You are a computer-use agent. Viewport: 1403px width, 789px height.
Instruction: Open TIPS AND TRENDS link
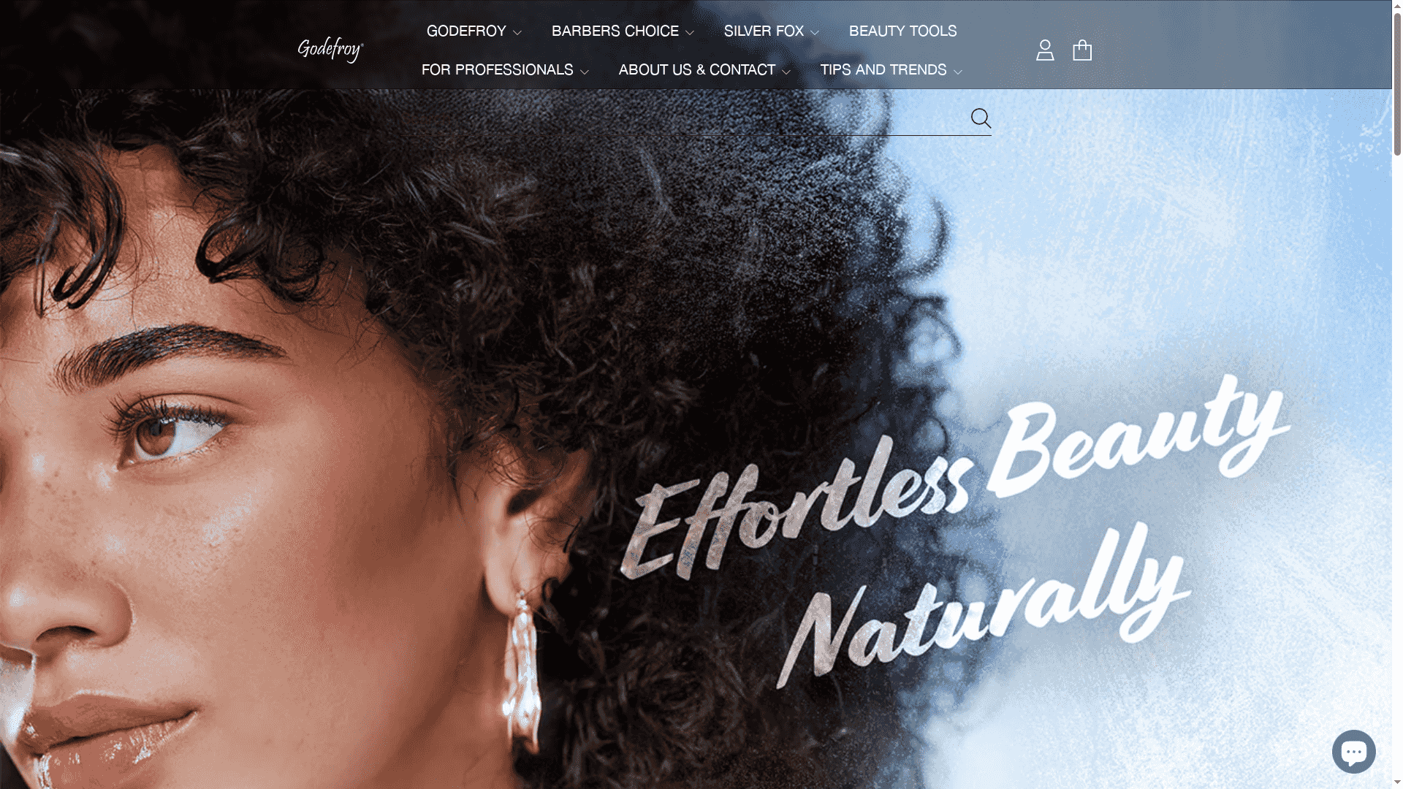[x=883, y=70]
